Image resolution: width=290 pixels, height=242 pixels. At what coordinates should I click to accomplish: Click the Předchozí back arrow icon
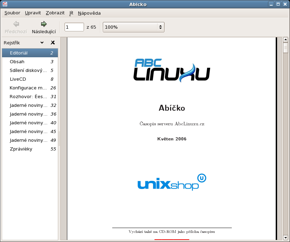point(16,24)
